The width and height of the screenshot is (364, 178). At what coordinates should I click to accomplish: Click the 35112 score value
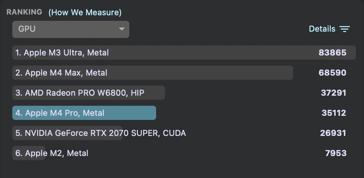(334, 113)
